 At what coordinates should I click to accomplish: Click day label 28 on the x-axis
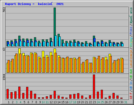(x=114, y=102)
